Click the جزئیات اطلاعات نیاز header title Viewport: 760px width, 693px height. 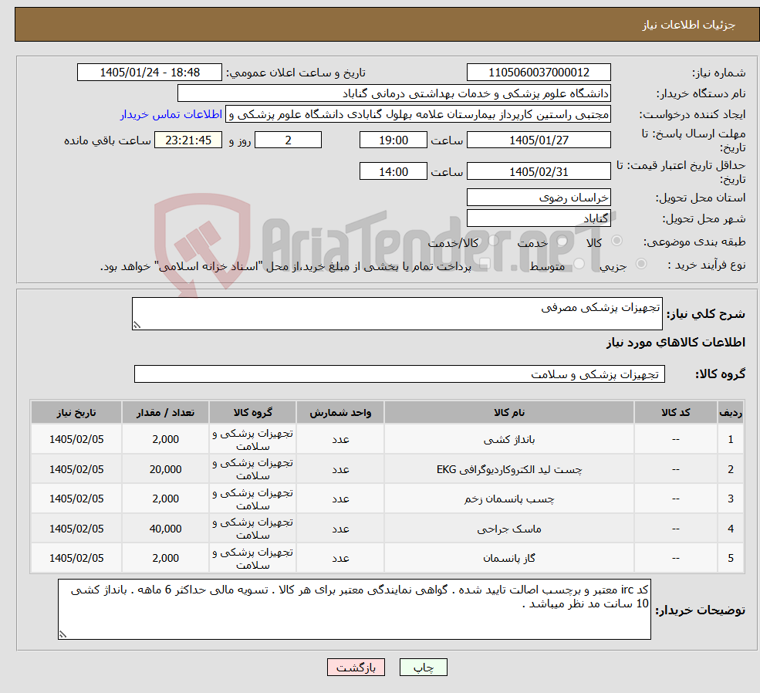[x=689, y=25]
